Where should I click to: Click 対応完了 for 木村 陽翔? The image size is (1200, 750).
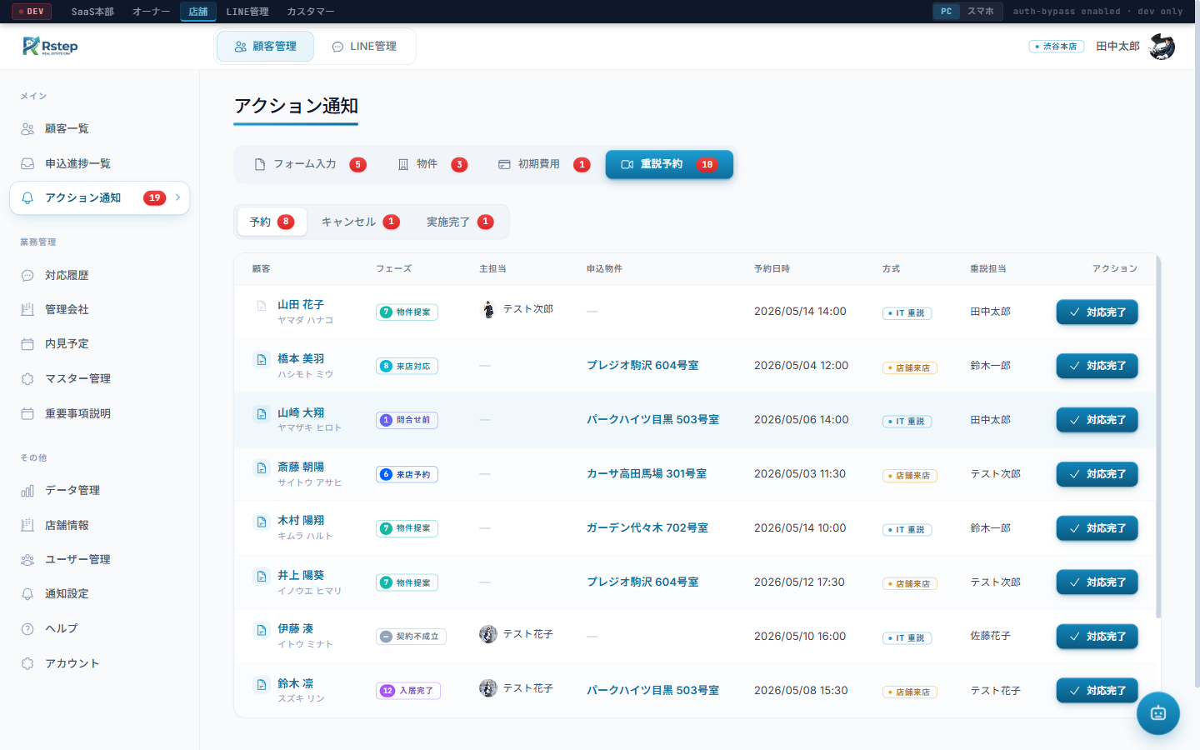point(1097,528)
